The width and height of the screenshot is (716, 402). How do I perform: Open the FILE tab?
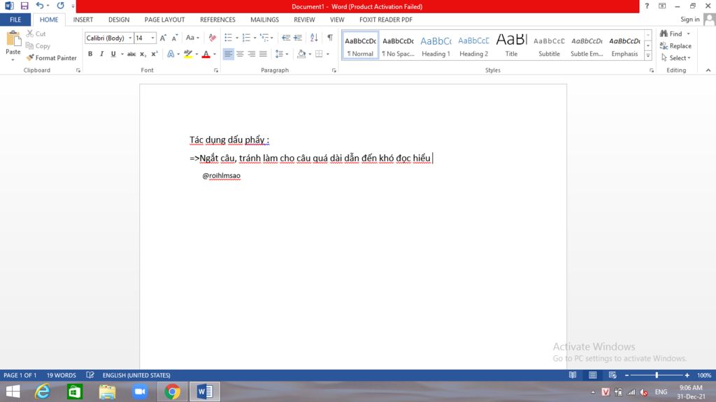click(x=15, y=20)
